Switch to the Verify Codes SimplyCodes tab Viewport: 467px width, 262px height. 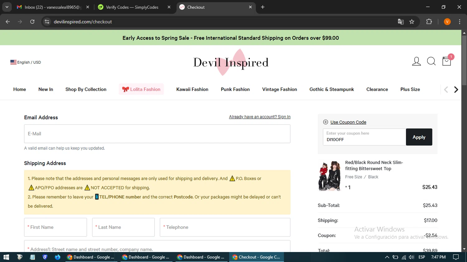(134, 7)
